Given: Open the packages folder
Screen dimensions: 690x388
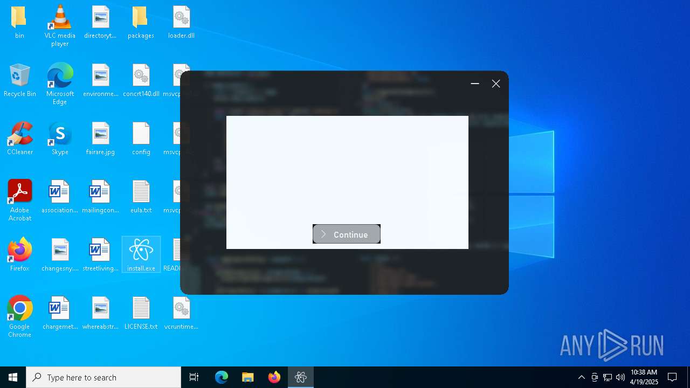Looking at the screenshot, I should tap(141, 23).
